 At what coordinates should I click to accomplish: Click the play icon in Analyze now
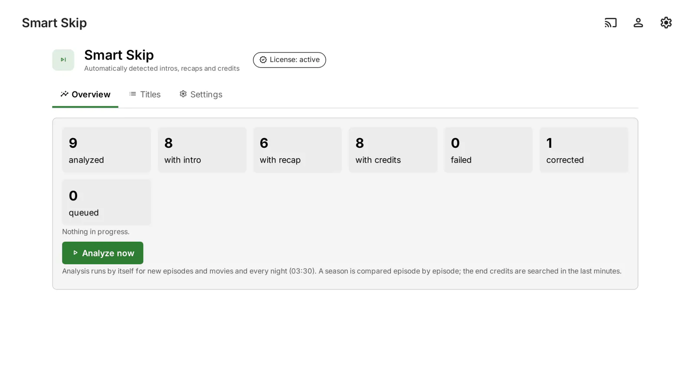[75, 253]
